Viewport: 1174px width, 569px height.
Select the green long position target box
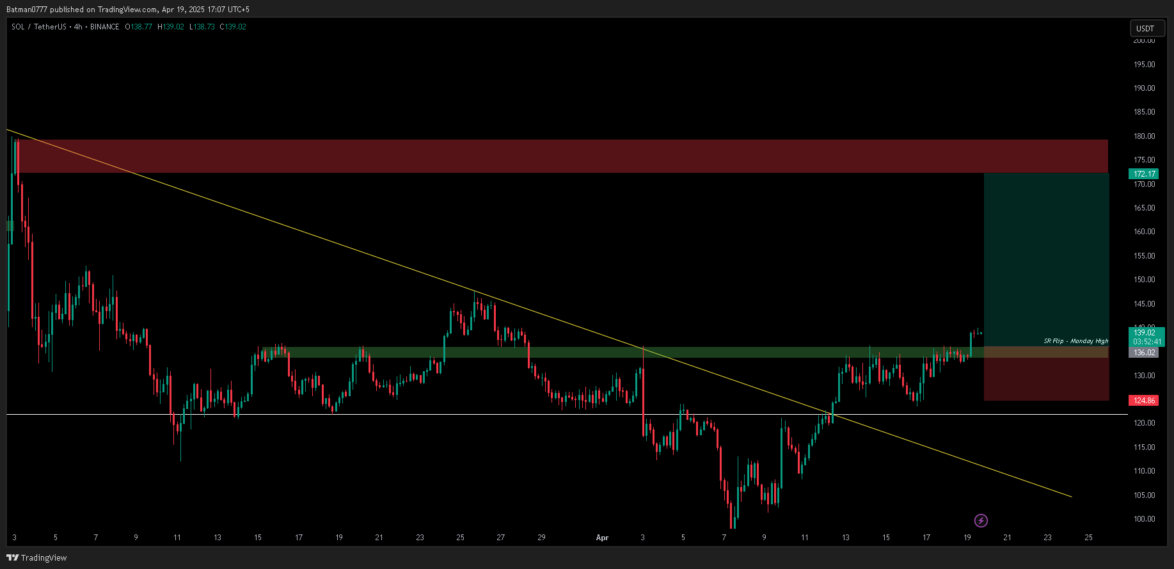[x=1046, y=259]
